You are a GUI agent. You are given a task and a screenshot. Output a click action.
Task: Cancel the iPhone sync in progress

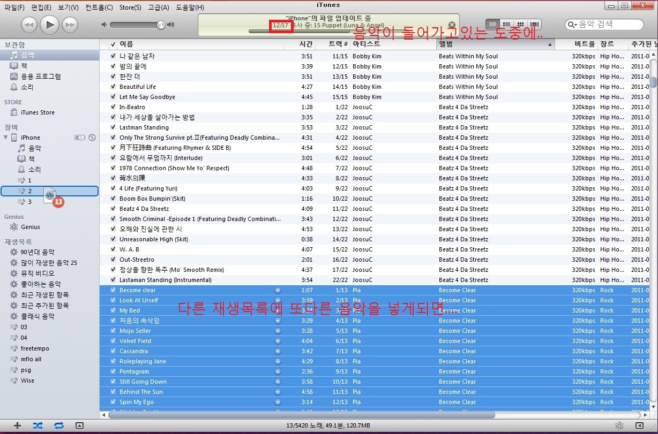click(x=452, y=25)
